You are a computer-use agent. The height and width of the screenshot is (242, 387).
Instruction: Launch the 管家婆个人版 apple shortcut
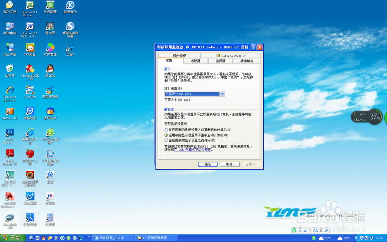[x=30, y=157]
